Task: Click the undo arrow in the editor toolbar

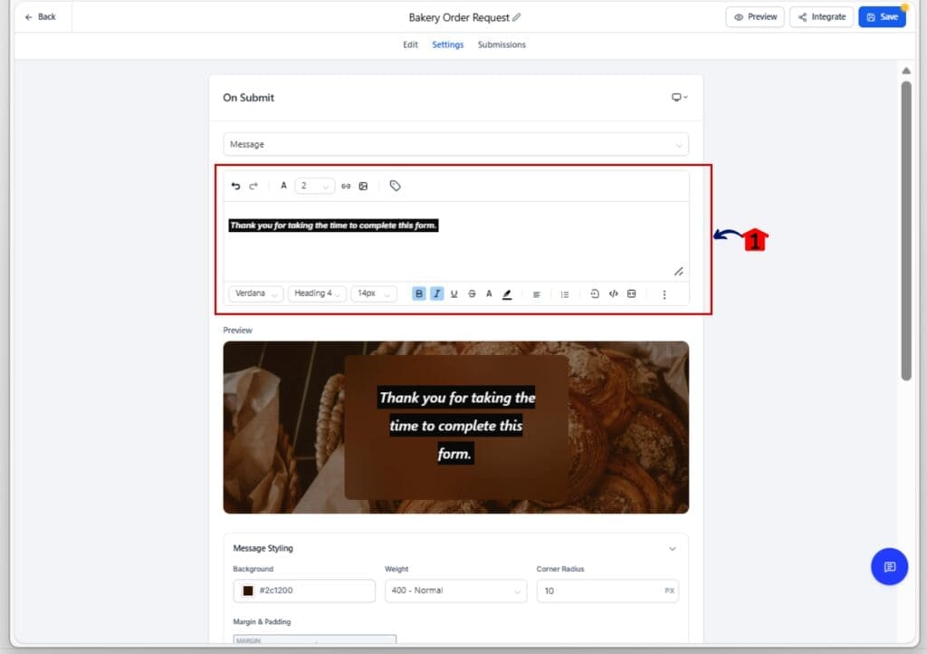Action: coord(235,186)
